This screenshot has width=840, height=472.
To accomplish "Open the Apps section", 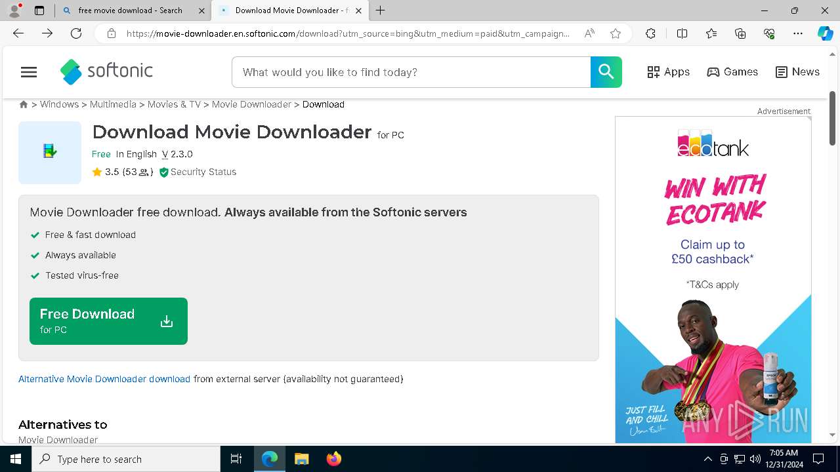I will [668, 72].
